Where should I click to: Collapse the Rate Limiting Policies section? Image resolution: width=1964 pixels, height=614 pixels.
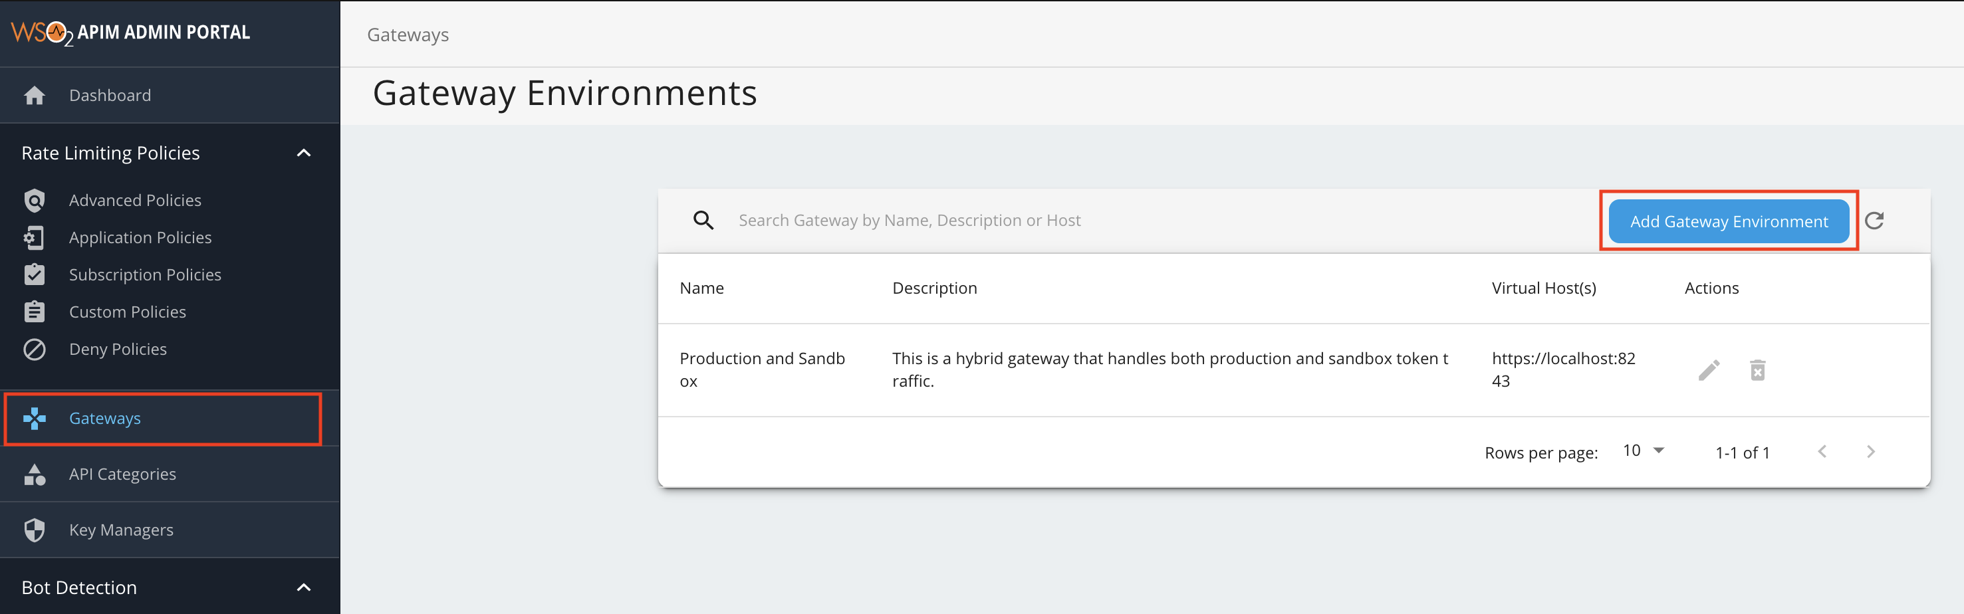click(303, 153)
